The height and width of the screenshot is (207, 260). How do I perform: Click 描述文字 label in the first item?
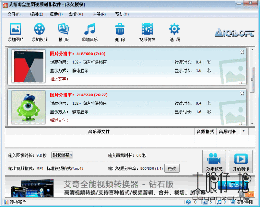pyautogui.click(x=59, y=79)
